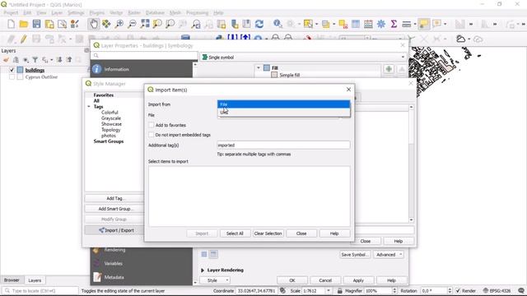The width and height of the screenshot is (527, 296).
Task: Toggle the Render checkbox in status bar
Action: [458, 290]
